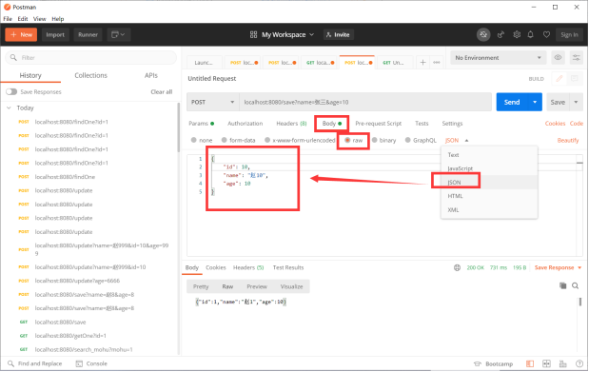Open the help question mark icon
The image size is (589, 372).
(579, 363)
